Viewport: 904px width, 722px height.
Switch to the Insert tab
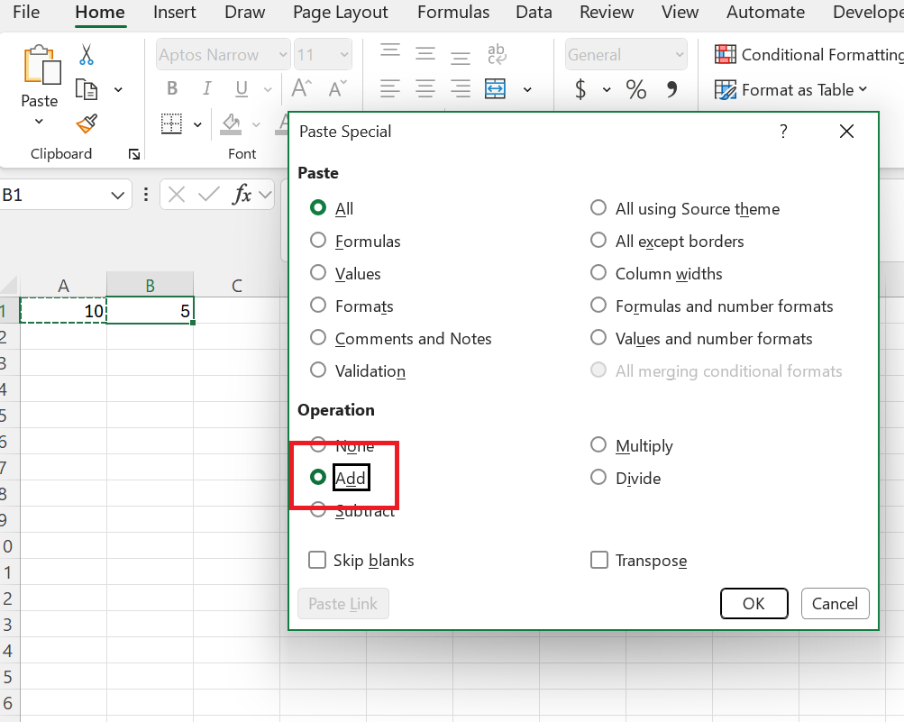(174, 12)
